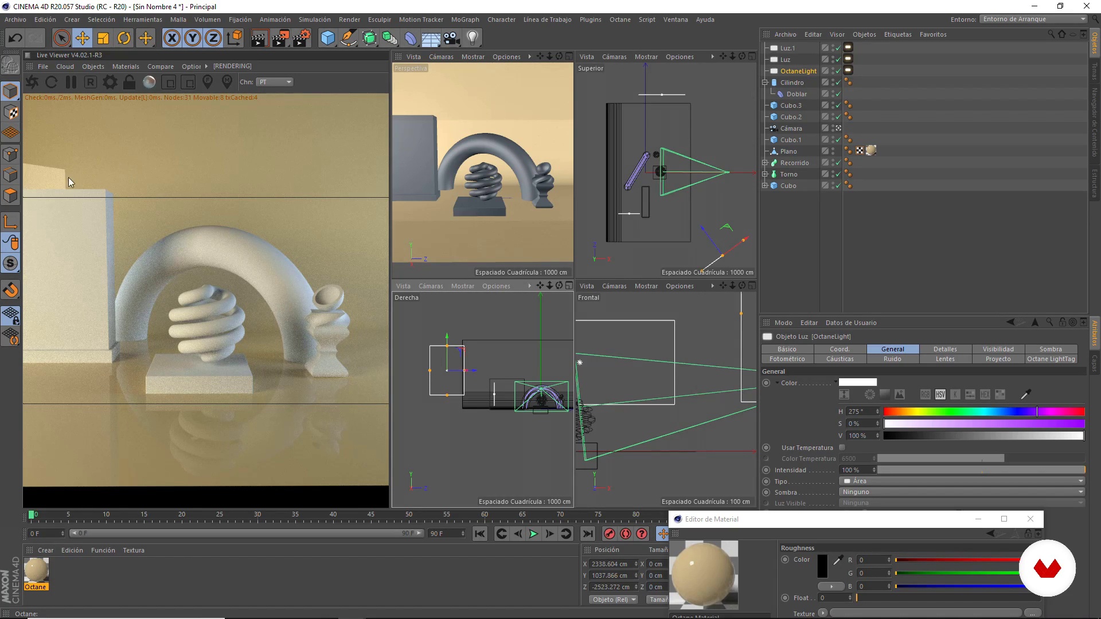
Task: Toggle Z axis lock
Action: point(213,38)
